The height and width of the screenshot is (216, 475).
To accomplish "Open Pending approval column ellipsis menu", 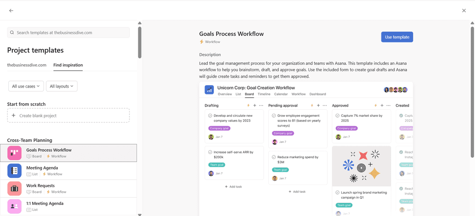I will click(x=325, y=105).
